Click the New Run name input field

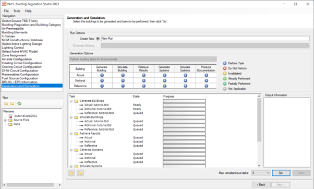pyautogui.click(x=205, y=39)
